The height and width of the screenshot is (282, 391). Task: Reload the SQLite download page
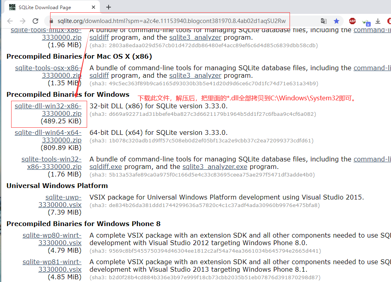(35, 21)
